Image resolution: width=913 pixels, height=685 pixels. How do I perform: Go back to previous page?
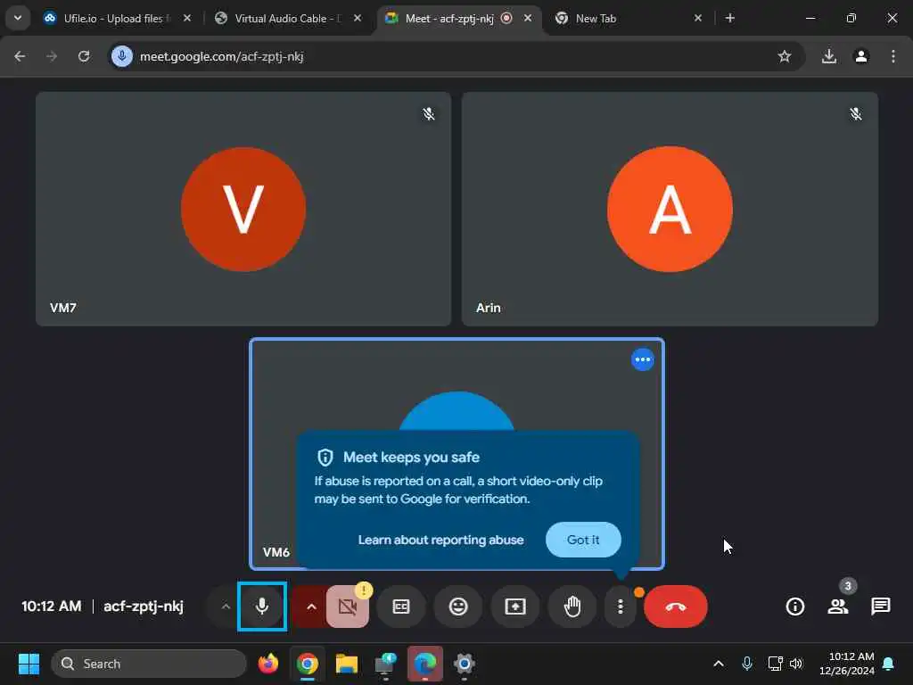pyautogui.click(x=20, y=56)
